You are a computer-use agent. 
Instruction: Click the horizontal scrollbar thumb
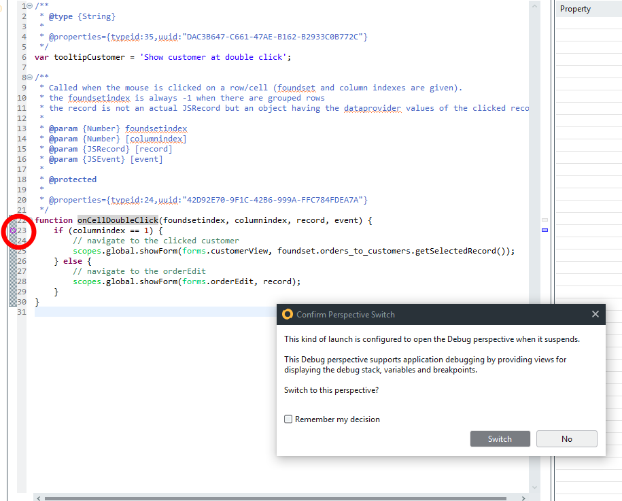[x=272, y=498]
